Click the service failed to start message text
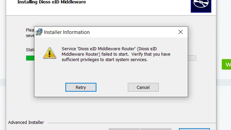Viewport: 231px width, 130px height. coord(116,54)
